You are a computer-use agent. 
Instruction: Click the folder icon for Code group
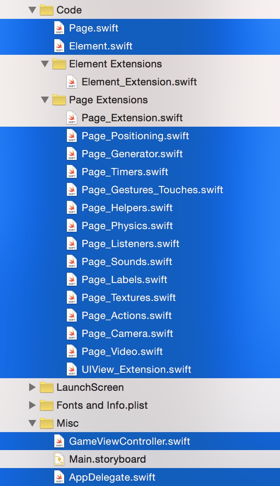[46, 10]
